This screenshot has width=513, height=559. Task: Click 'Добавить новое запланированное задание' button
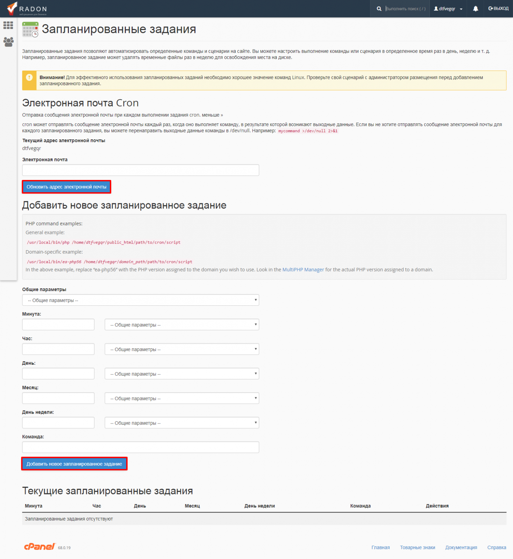(x=74, y=464)
